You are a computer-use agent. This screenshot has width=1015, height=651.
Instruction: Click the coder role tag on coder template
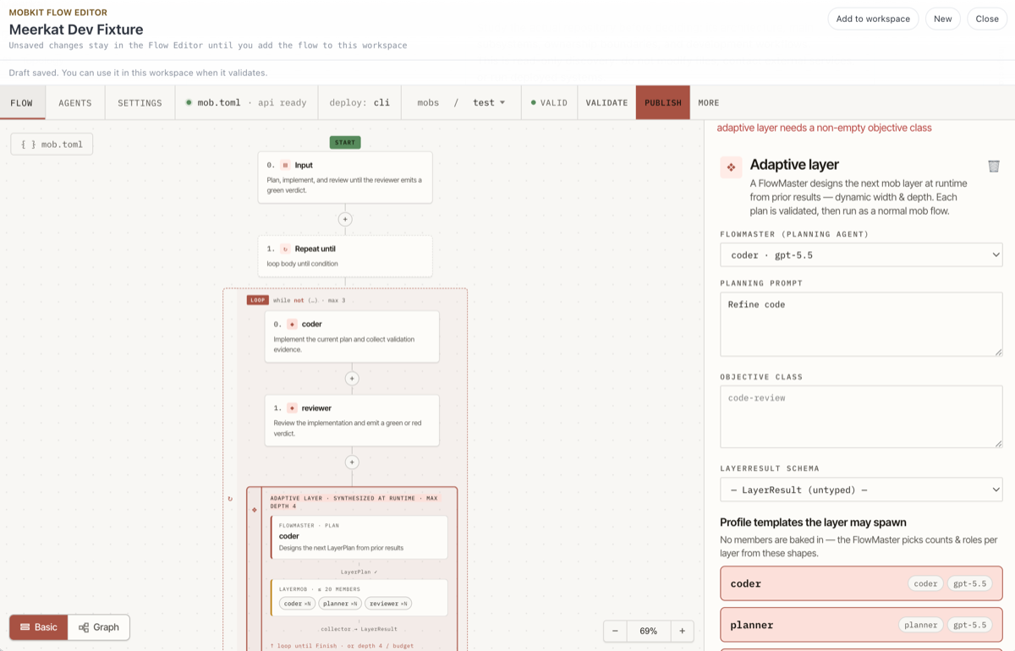(925, 583)
